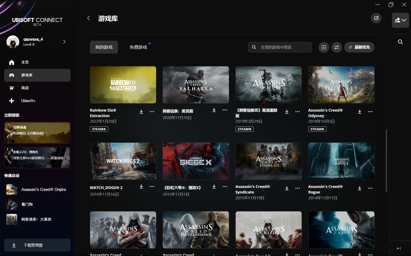This screenshot has height=256, width=411.
Task: Download WATCH_DOGS 2
Action: point(141,187)
